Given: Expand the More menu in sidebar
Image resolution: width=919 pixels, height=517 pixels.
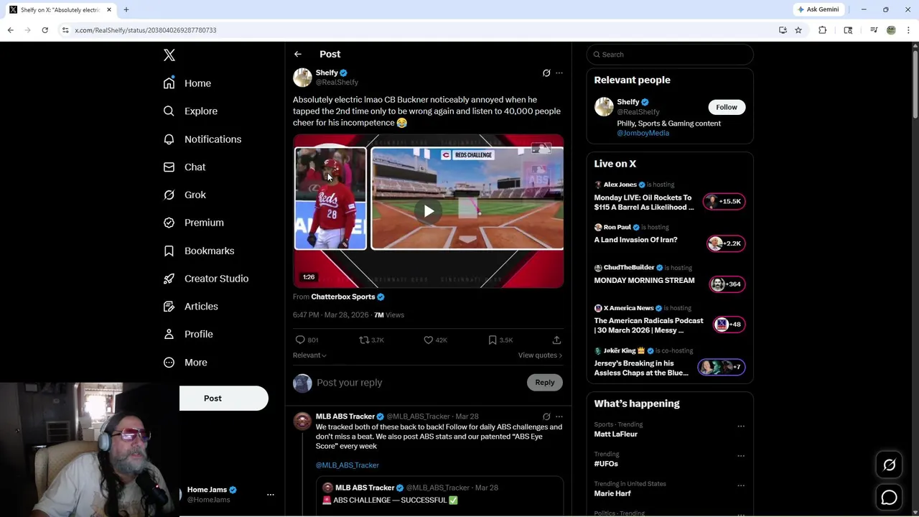Looking at the screenshot, I should 185,363.
